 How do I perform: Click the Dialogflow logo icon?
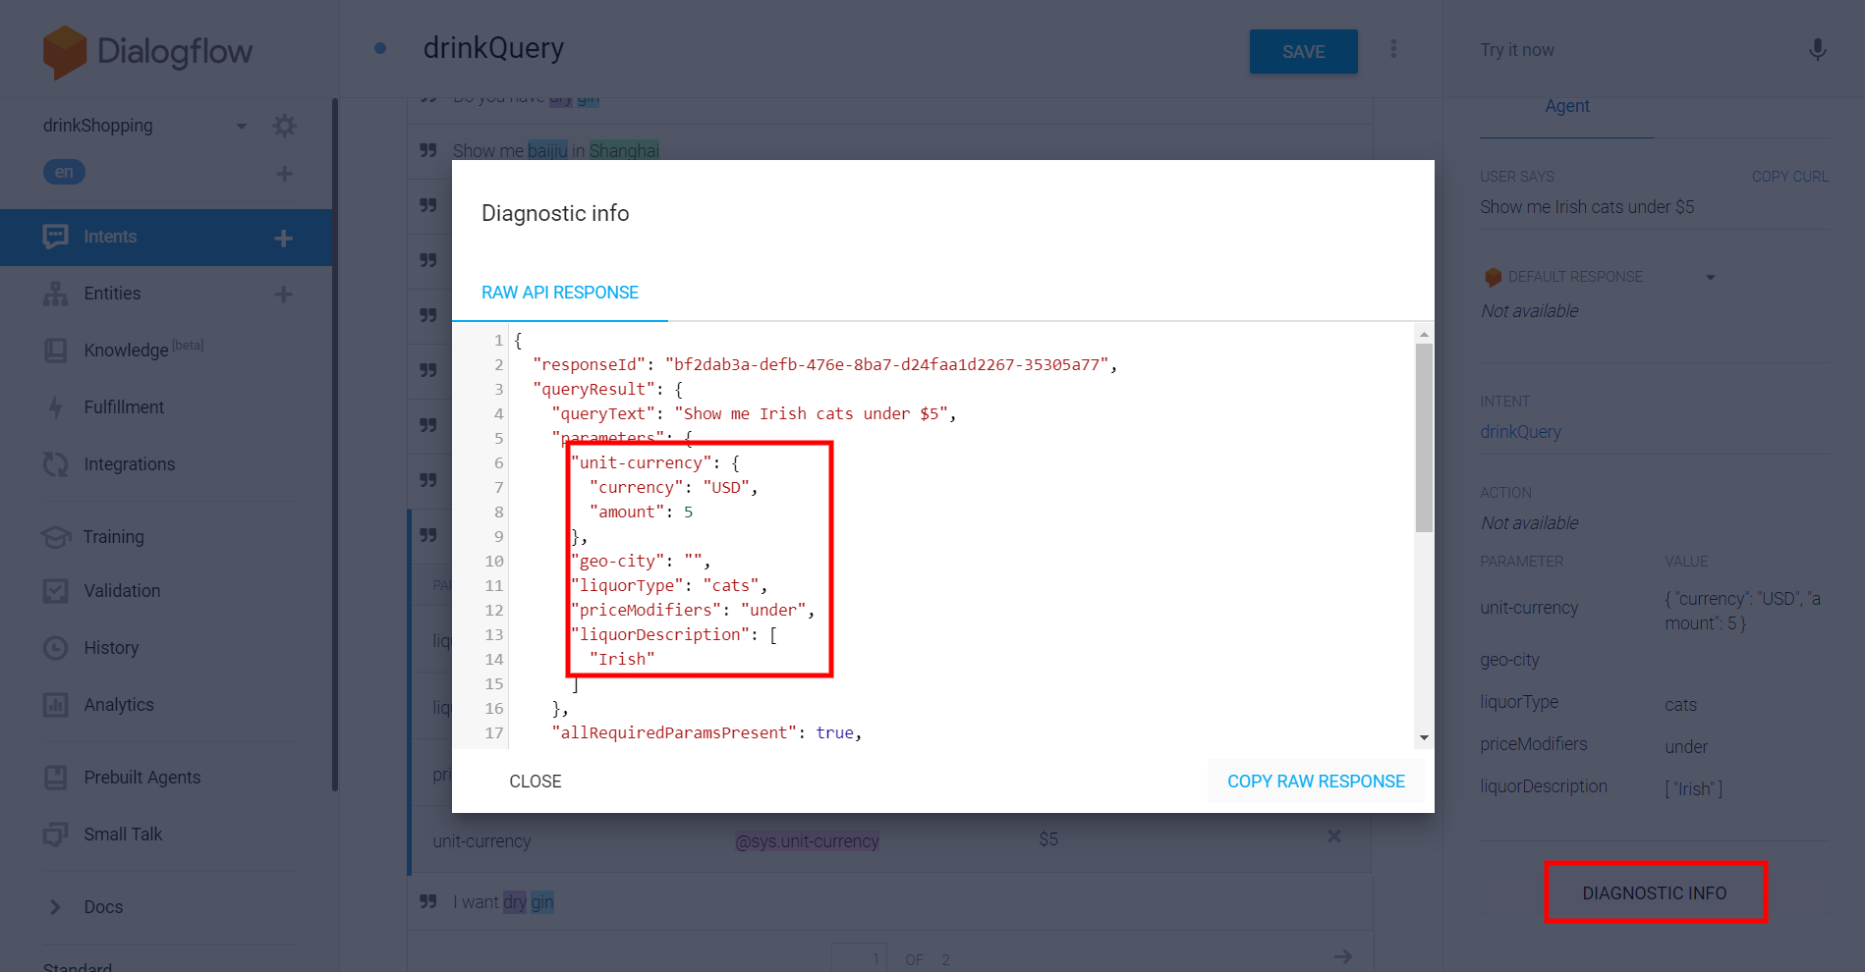[x=65, y=52]
